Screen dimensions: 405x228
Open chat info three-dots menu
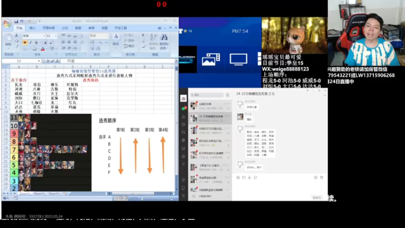coord(325,95)
